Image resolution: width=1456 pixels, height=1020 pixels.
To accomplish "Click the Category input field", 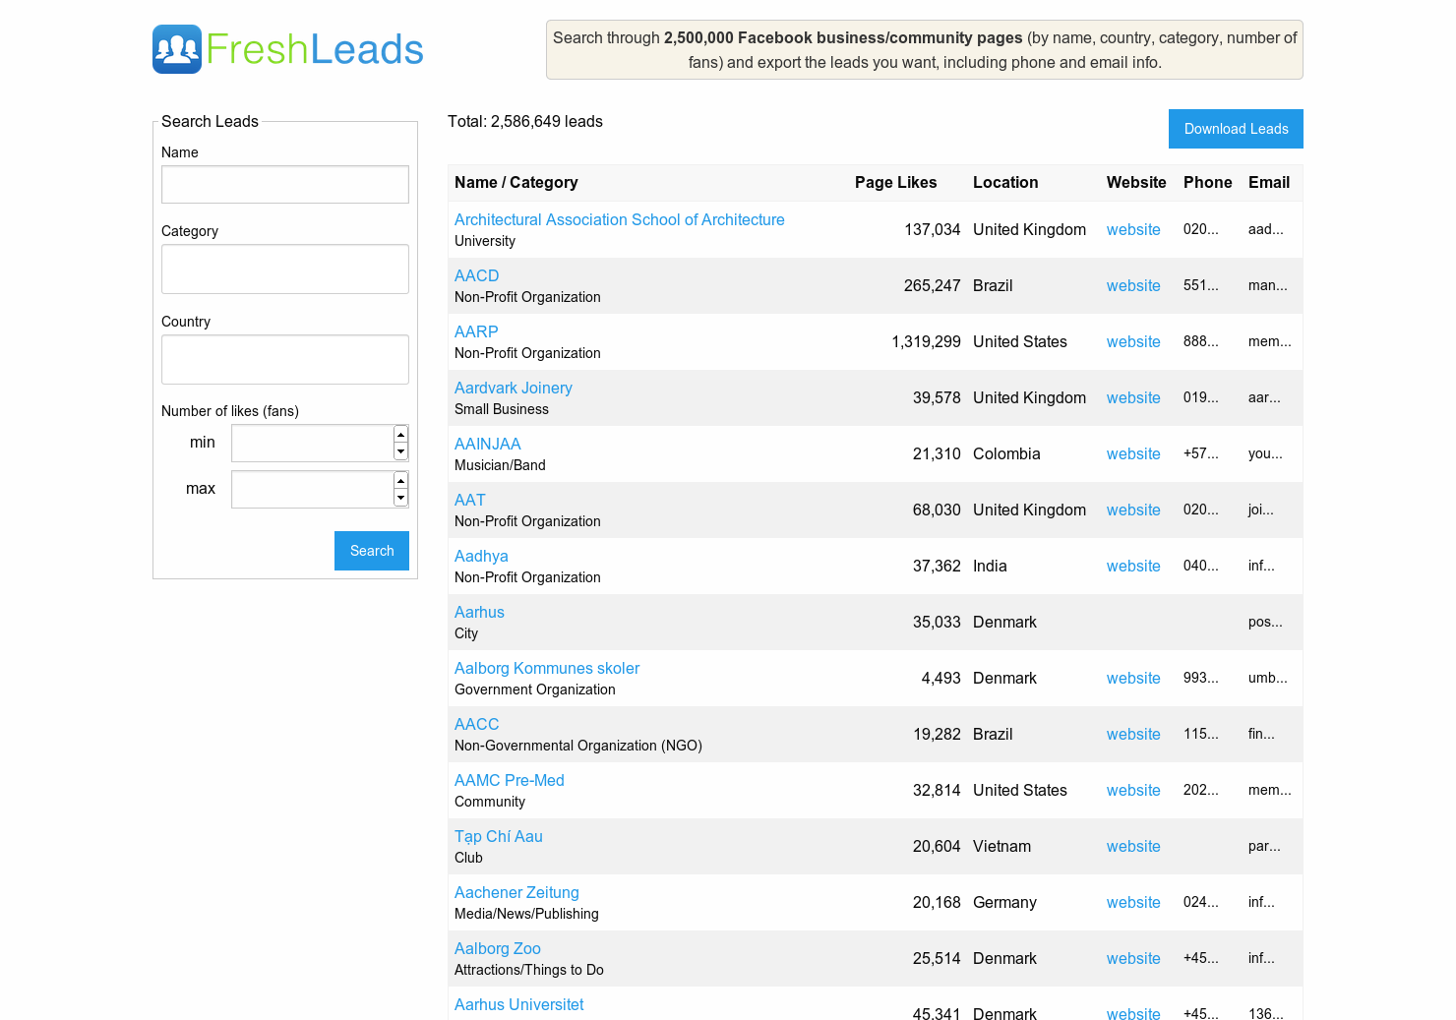I will click(x=284, y=269).
